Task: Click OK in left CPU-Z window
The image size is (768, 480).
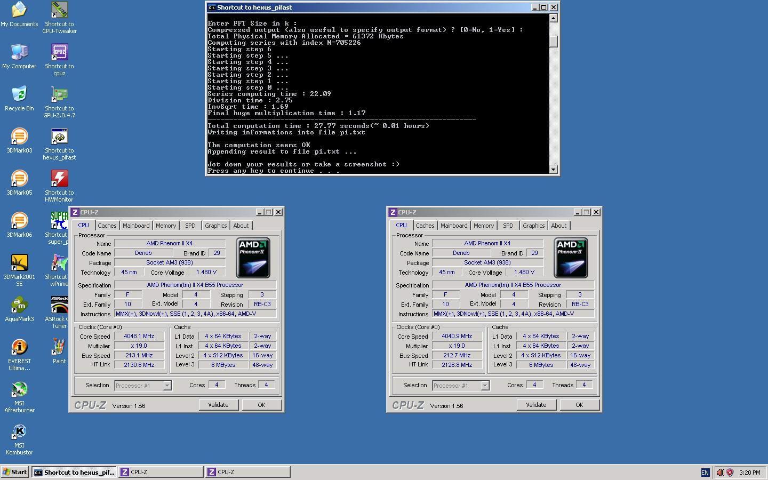Action: click(x=261, y=405)
